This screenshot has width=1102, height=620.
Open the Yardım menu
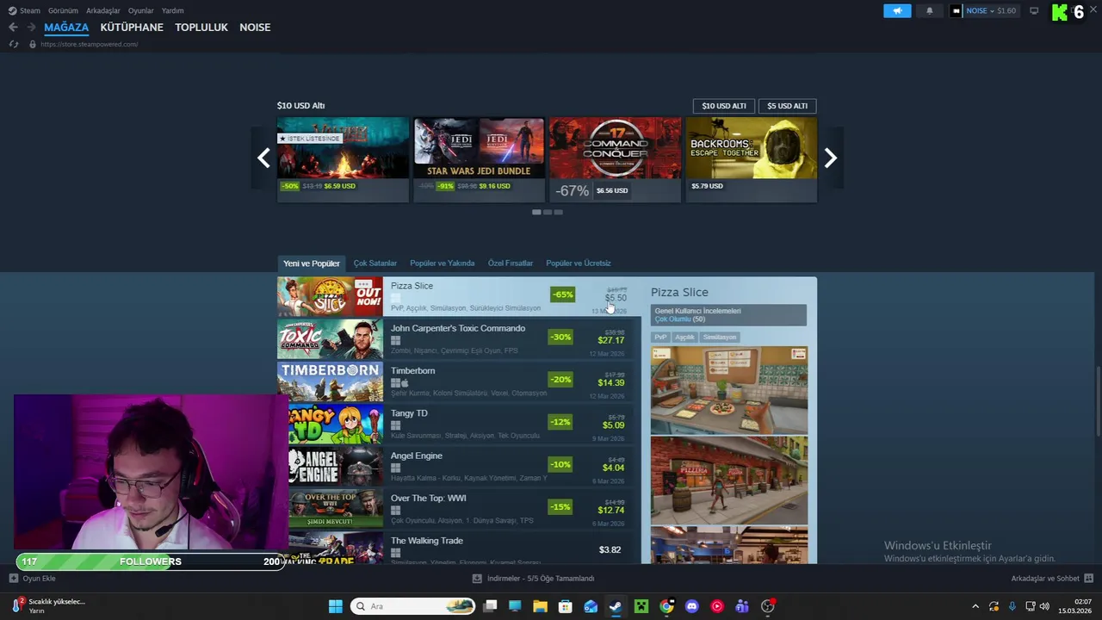[x=173, y=11]
